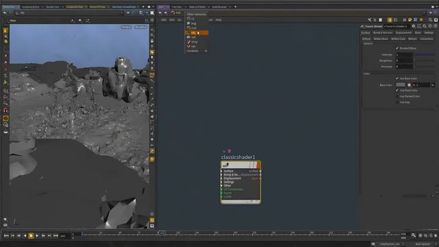The image size is (439, 247).
Task: Toggle the Use Map checkbox
Action: tap(397, 102)
